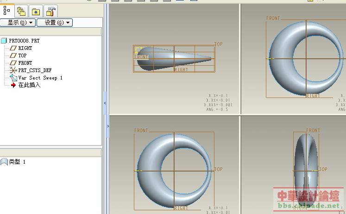
Task: Select PRT_CSYS_DEF coordinate system item
Action: coord(35,70)
